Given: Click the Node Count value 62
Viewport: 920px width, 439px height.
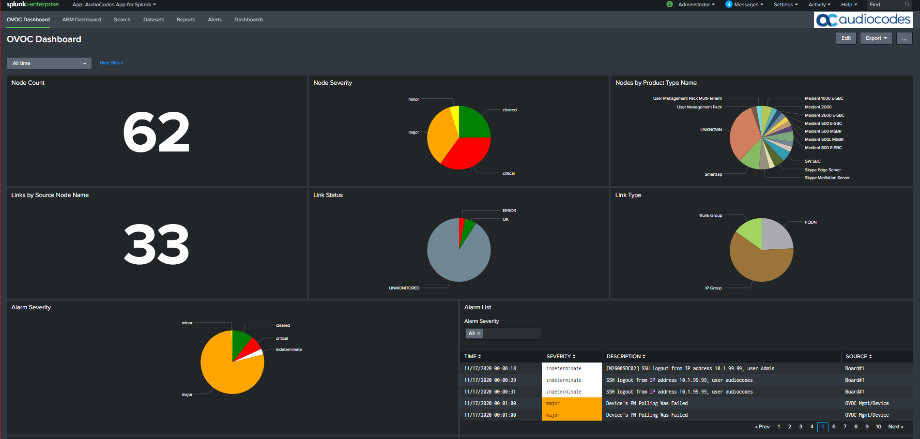Looking at the screenshot, I should click(x=156, y=132).
